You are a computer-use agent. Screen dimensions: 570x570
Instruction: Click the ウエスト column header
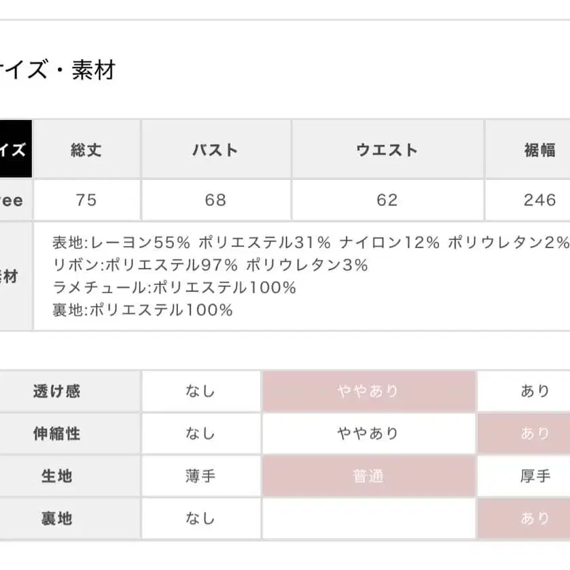click(x=387, y=150)
